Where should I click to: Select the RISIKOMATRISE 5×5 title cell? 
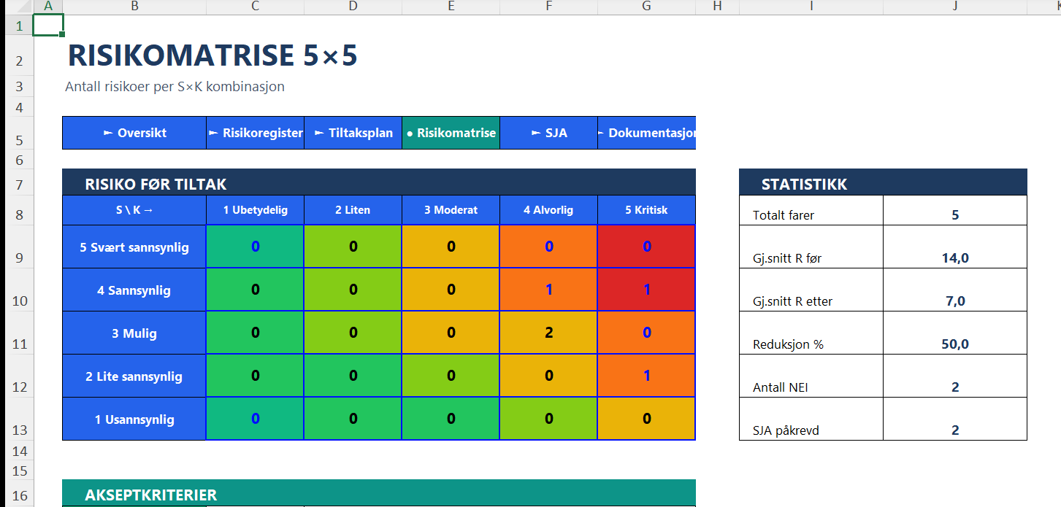pyautogui.click(x=212, y=56)
